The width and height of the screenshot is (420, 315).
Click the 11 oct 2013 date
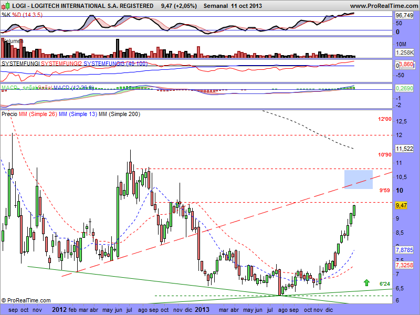pyautogui.click(x=246, y=6)
